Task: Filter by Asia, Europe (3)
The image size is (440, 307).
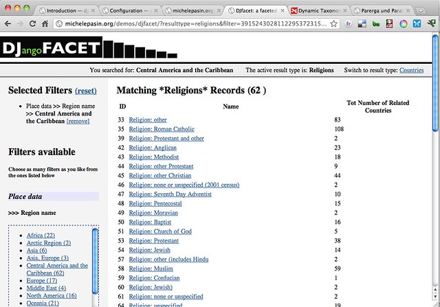Action: (47, 258)
